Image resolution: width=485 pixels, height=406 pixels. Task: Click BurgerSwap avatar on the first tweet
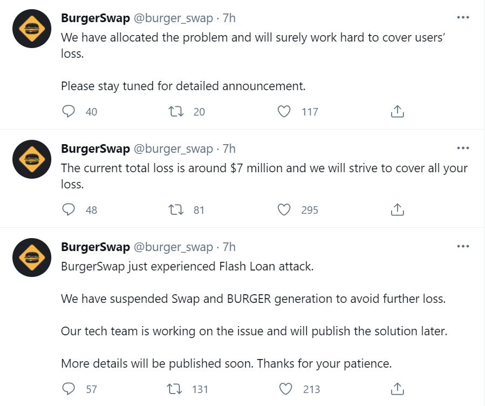(x=31, y=28)
